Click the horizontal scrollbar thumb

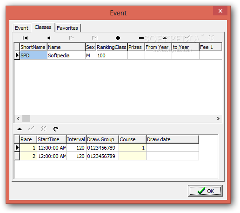point(26,119)
